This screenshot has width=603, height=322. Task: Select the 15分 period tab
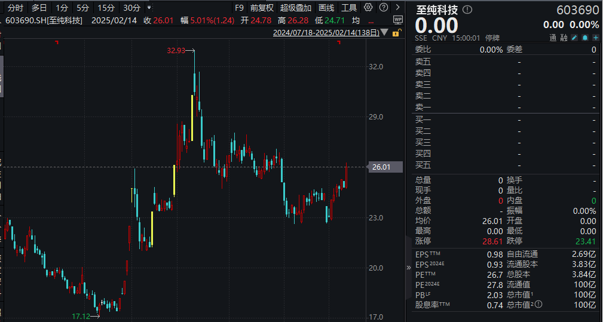click(x=106, y=8)
